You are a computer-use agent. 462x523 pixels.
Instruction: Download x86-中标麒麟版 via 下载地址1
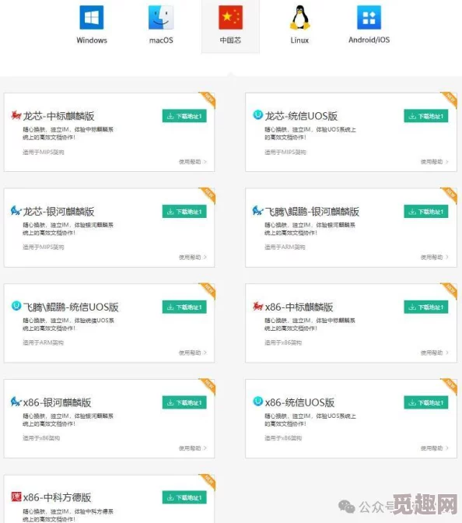(426, 307)
